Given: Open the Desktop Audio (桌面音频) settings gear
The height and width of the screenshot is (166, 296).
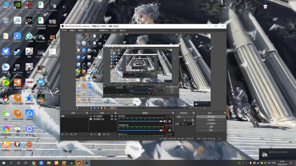Looking at the screenshot, I should (x=170, y=121).
